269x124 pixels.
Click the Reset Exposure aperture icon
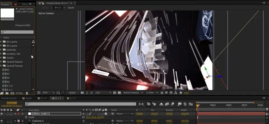pyautogui.click(x=181, y=92)
